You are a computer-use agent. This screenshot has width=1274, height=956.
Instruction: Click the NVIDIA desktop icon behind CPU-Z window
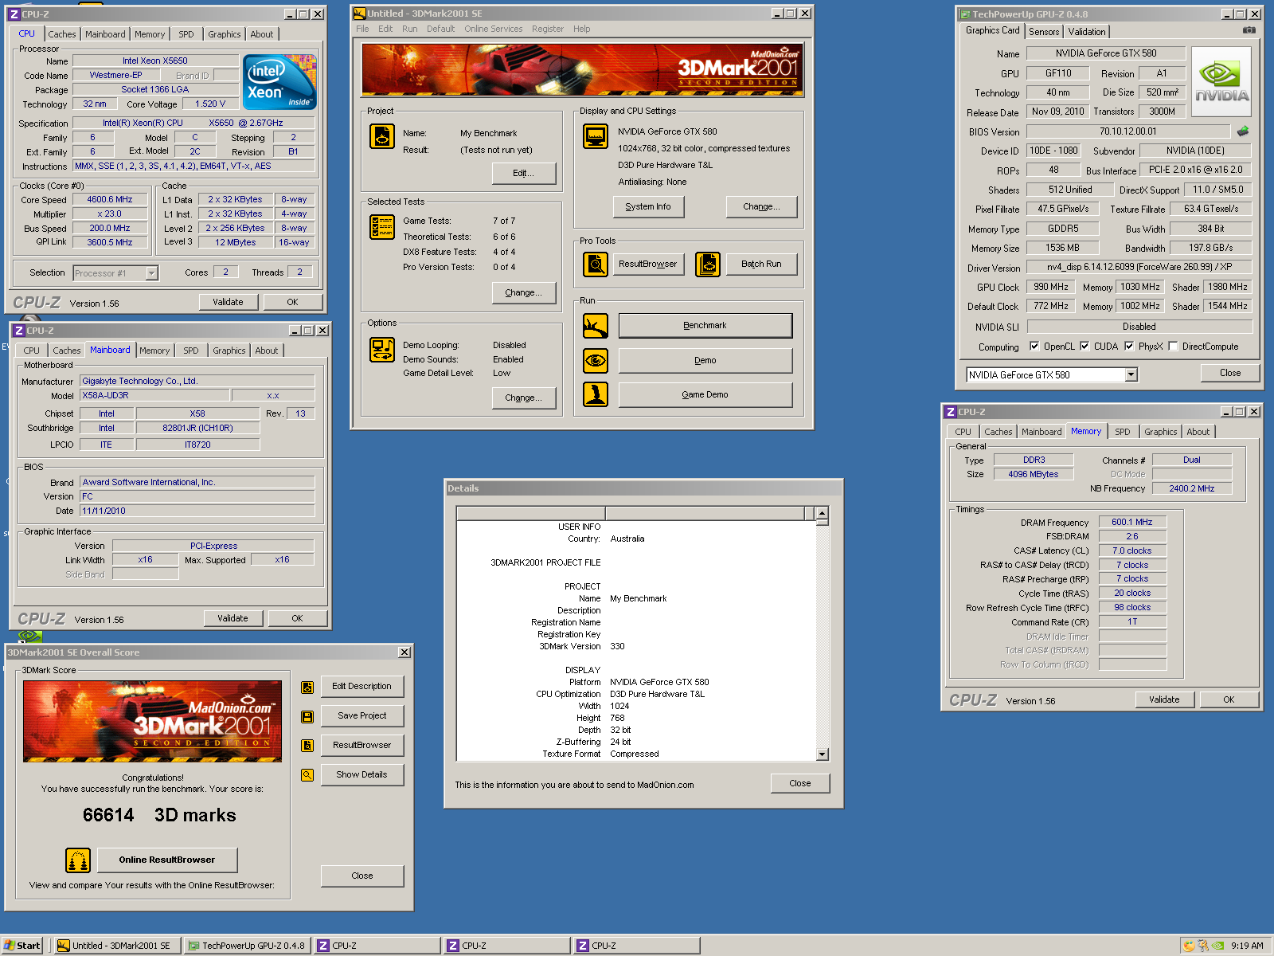coord(29,636)
